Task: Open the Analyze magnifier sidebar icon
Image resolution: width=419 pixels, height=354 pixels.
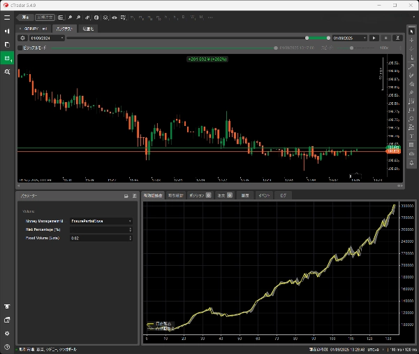Action: [x=7, y=72]
